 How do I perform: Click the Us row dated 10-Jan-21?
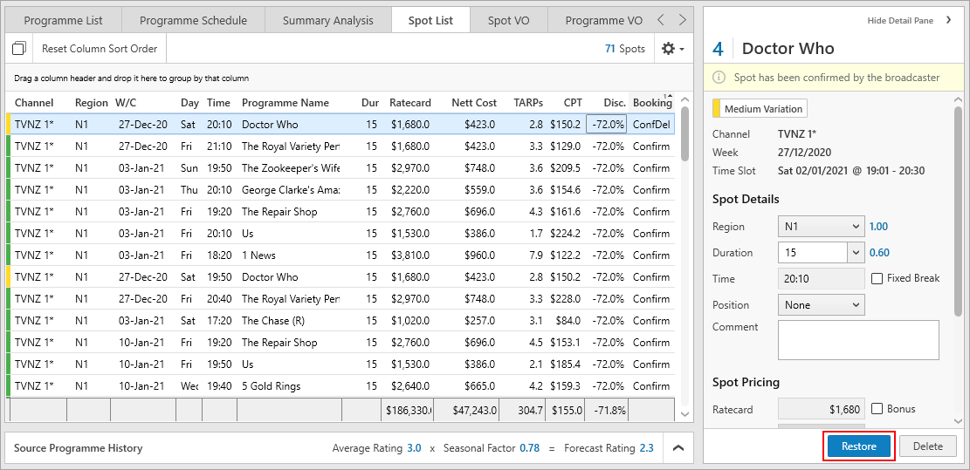tap(341, 364)
